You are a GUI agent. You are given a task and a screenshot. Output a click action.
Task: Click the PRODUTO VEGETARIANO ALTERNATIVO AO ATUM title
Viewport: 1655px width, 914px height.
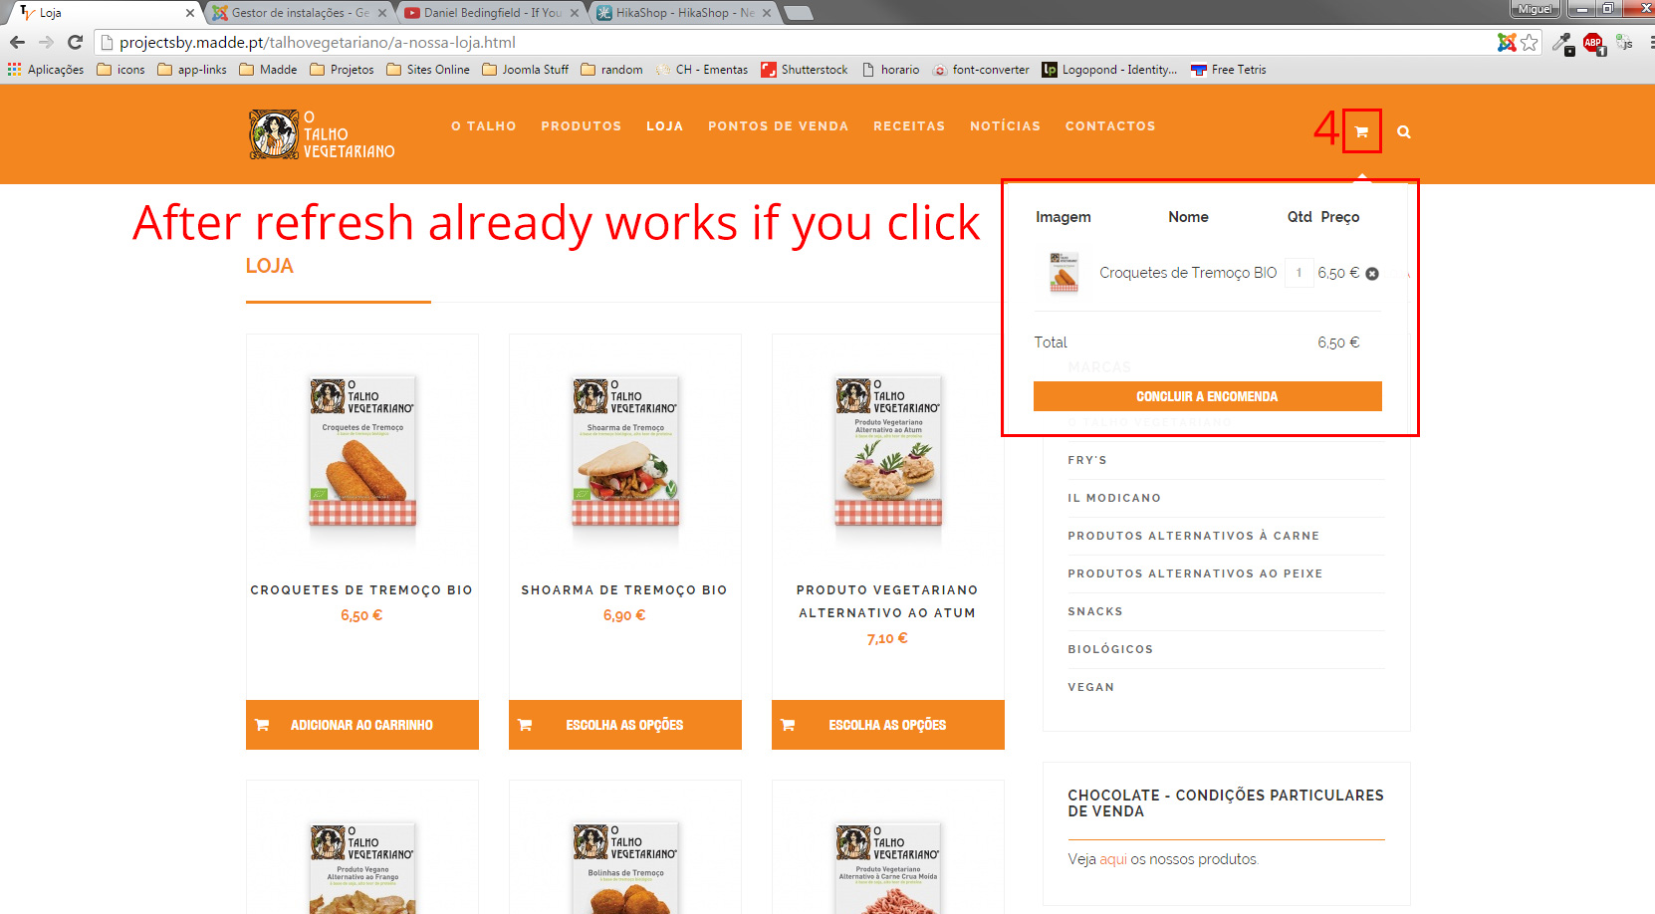pos(887,601)
